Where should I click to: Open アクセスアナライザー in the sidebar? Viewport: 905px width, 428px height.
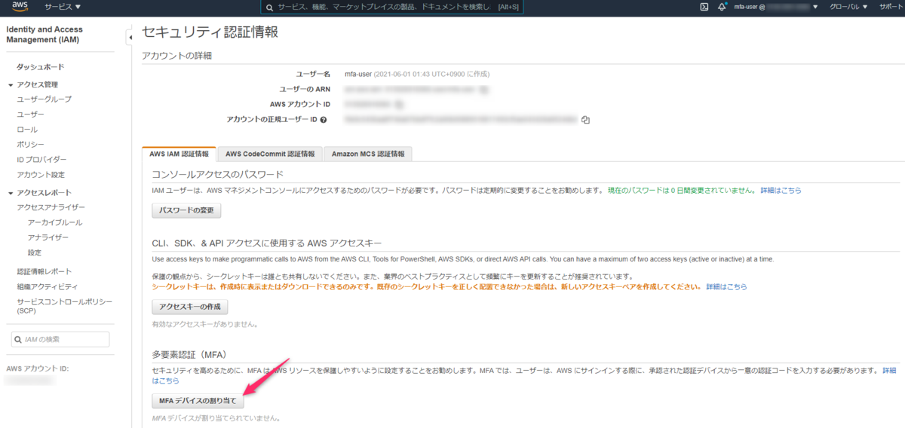point(51,207)
